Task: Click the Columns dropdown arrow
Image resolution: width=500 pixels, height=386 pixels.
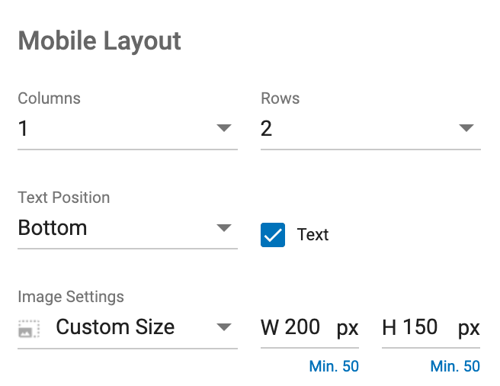Action: click(x=224, y=128)
